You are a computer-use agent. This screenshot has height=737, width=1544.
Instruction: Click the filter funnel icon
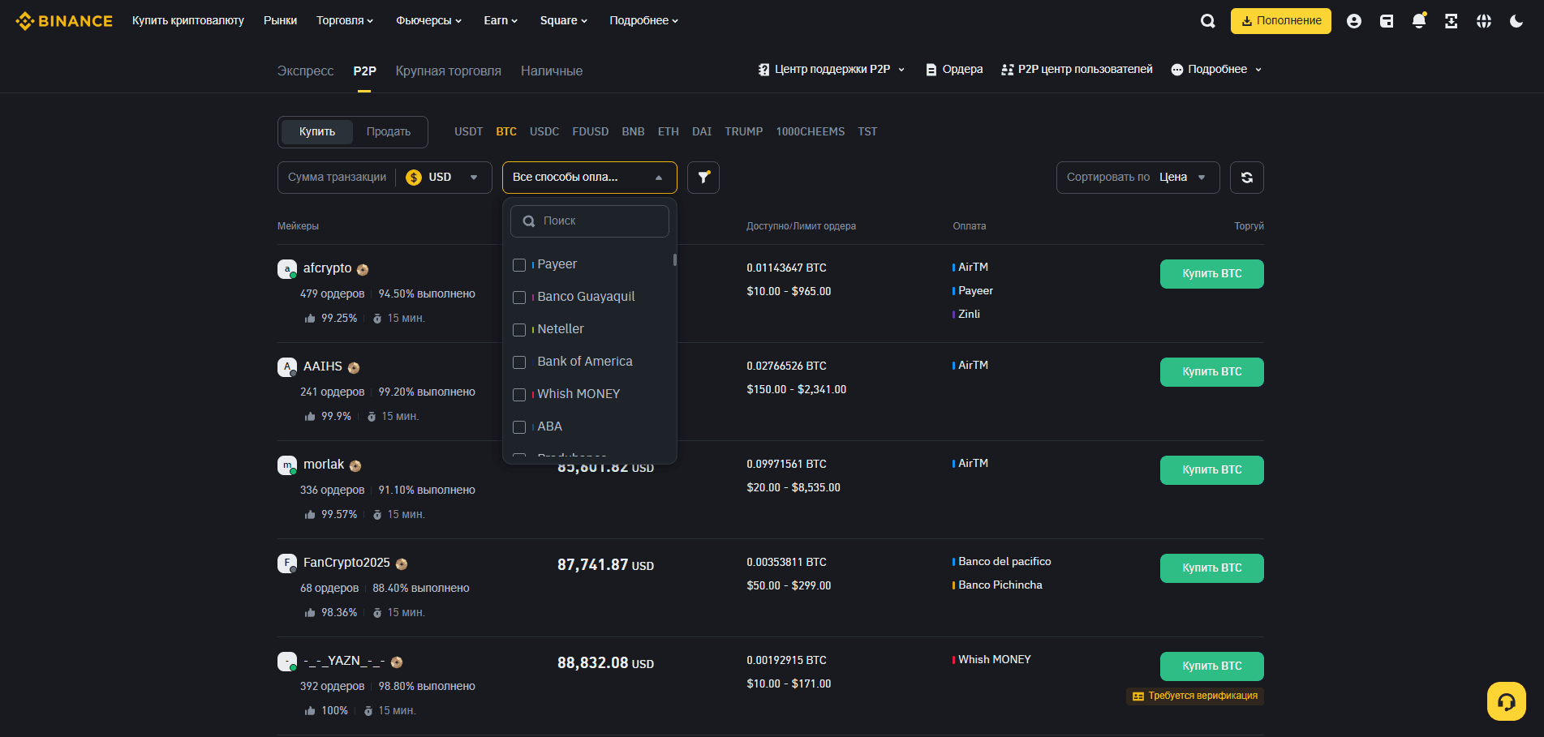coord(703,178)
